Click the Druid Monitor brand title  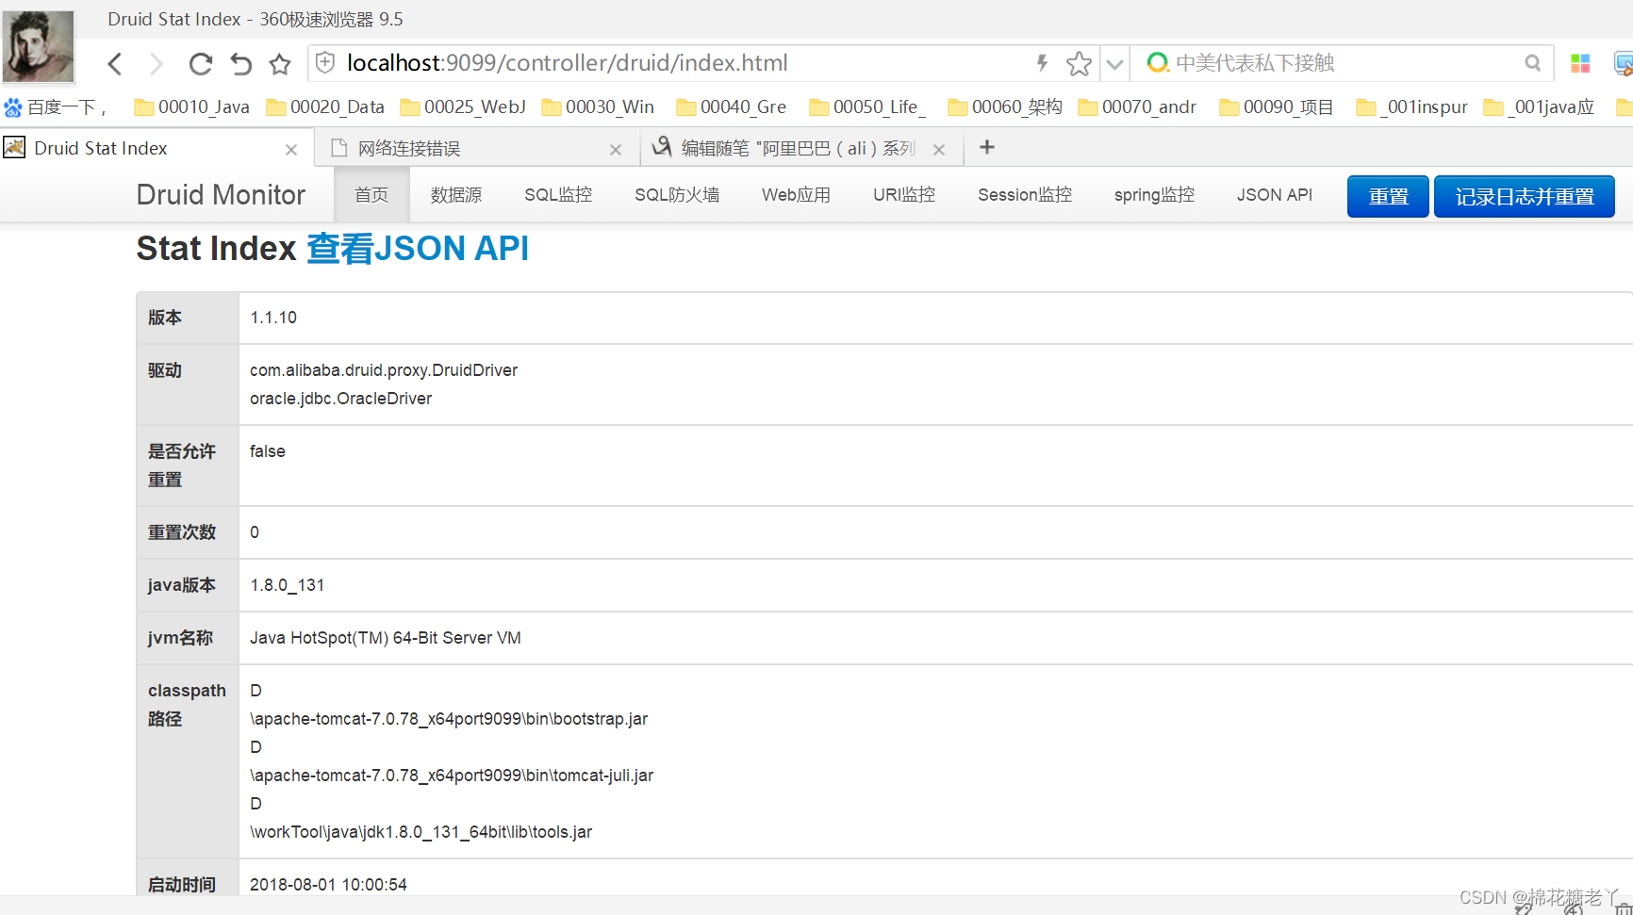click(221, 194)
